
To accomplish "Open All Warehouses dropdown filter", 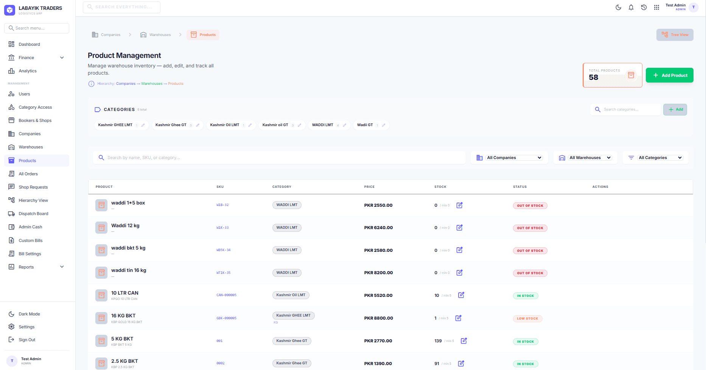I will pyautogui.click(x=590, y=158).
